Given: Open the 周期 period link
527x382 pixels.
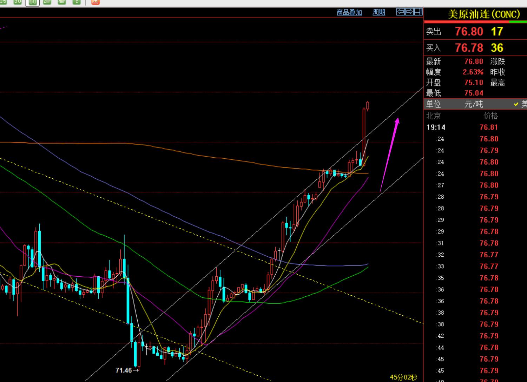Looking at the screenshot, I should coord(379,12).
